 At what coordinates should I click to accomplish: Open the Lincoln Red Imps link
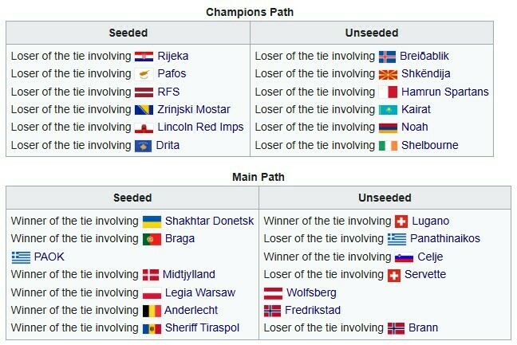pos(201,127)
